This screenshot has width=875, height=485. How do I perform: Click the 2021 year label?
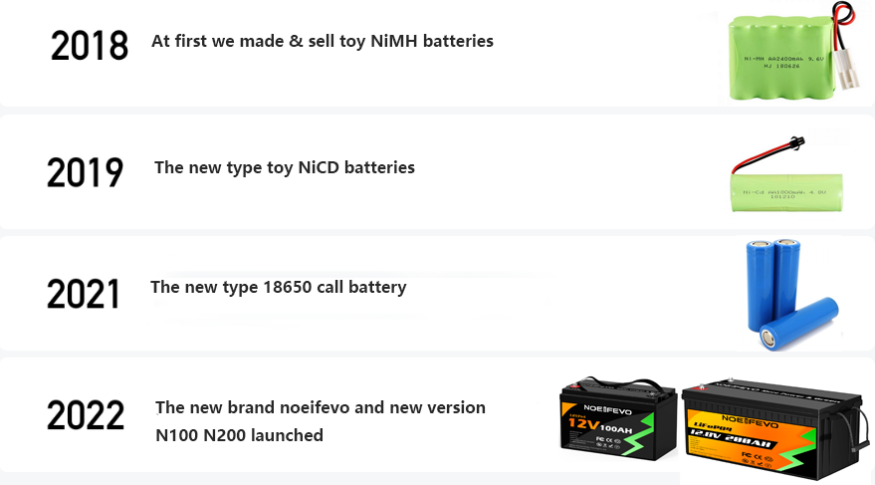(x=84, y=294)
